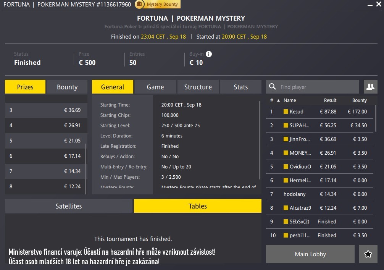This screenshot has width=384, height=270.
Task: Toggle the favorite star next to Main Lobby
Action: (x=368, y=254)
